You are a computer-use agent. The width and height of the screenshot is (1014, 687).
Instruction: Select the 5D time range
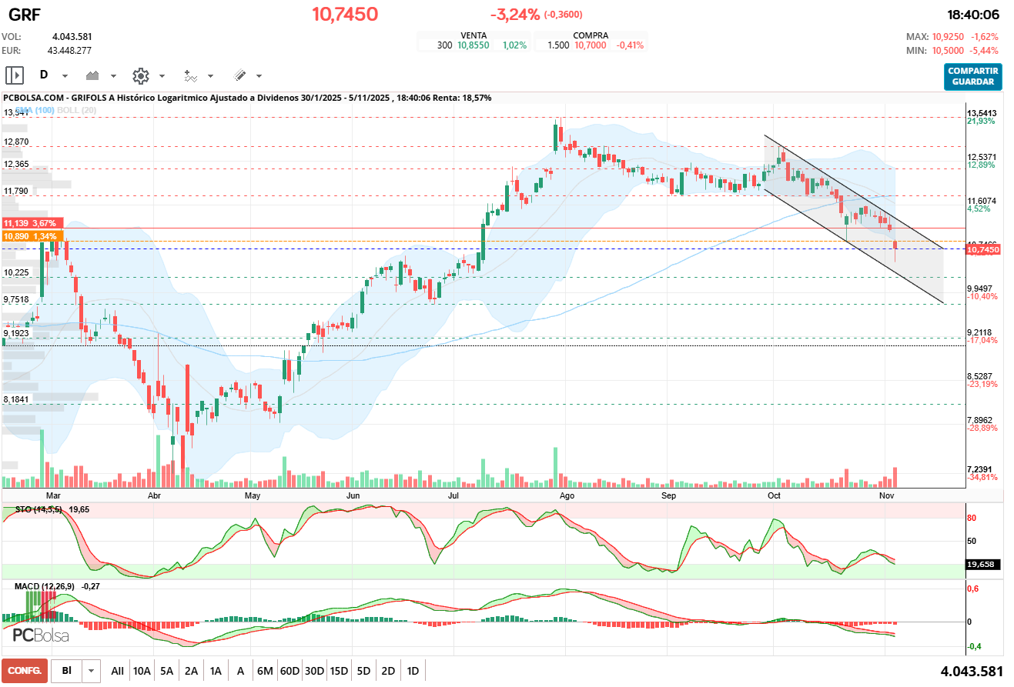click(363, 671)
